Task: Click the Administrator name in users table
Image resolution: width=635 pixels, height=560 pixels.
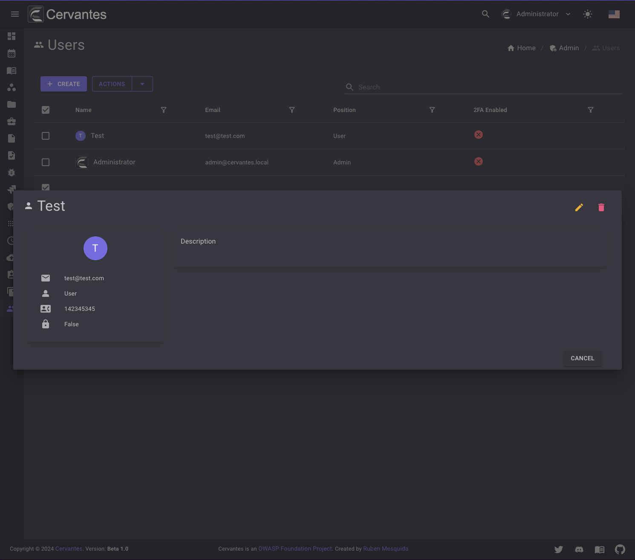Action: pos(114,162)
